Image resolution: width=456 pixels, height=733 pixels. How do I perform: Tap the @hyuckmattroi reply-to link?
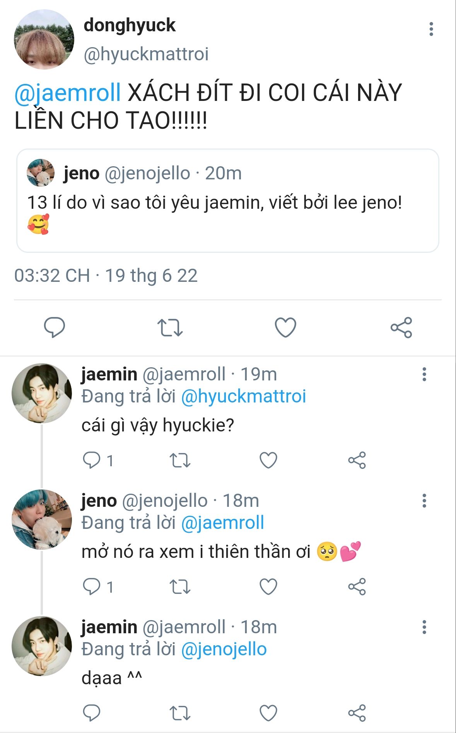[244, 396]
